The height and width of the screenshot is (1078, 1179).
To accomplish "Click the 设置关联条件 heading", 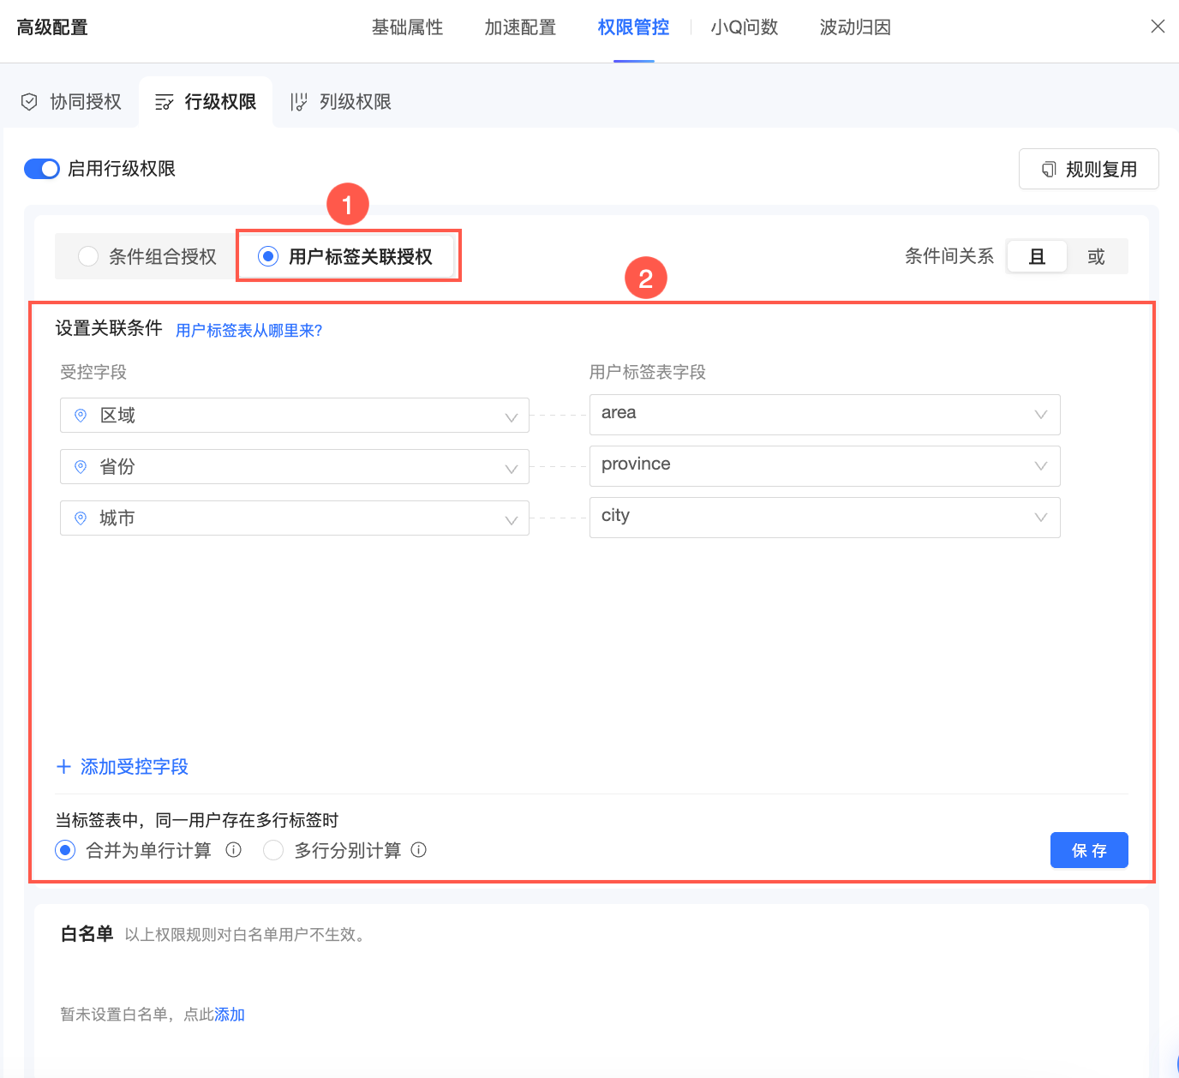I will [109, 328].
